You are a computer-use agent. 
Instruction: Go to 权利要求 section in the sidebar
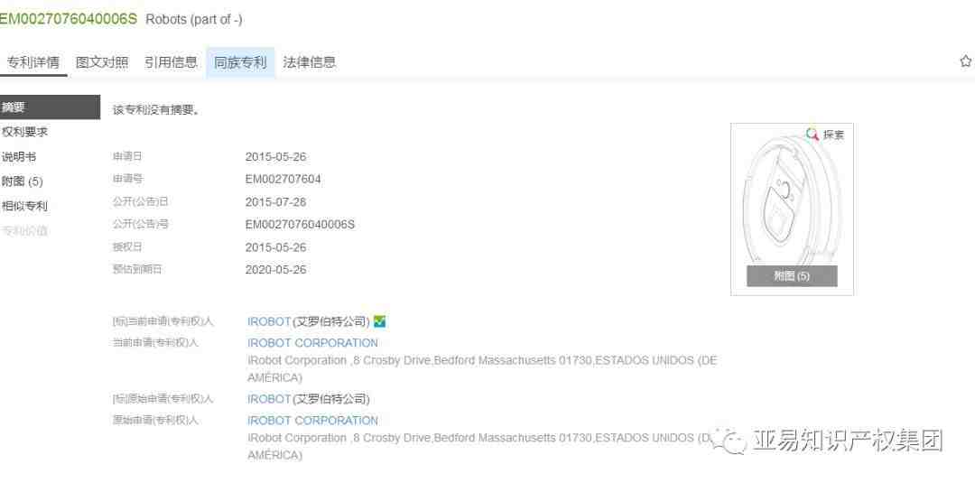click(x=25, y=132)
